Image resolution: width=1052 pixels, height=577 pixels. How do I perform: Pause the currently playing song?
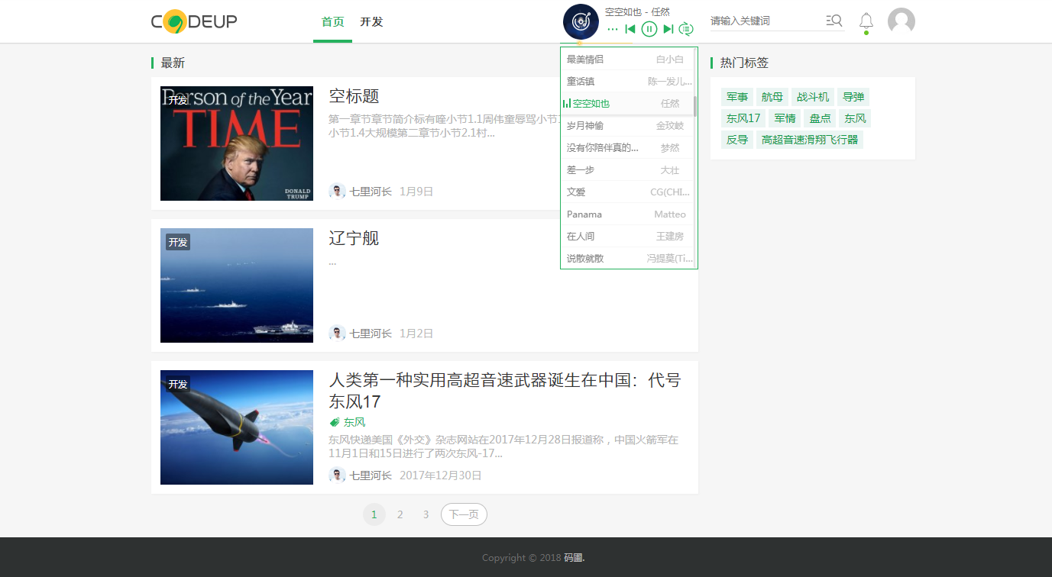click(x=649, y=29)
